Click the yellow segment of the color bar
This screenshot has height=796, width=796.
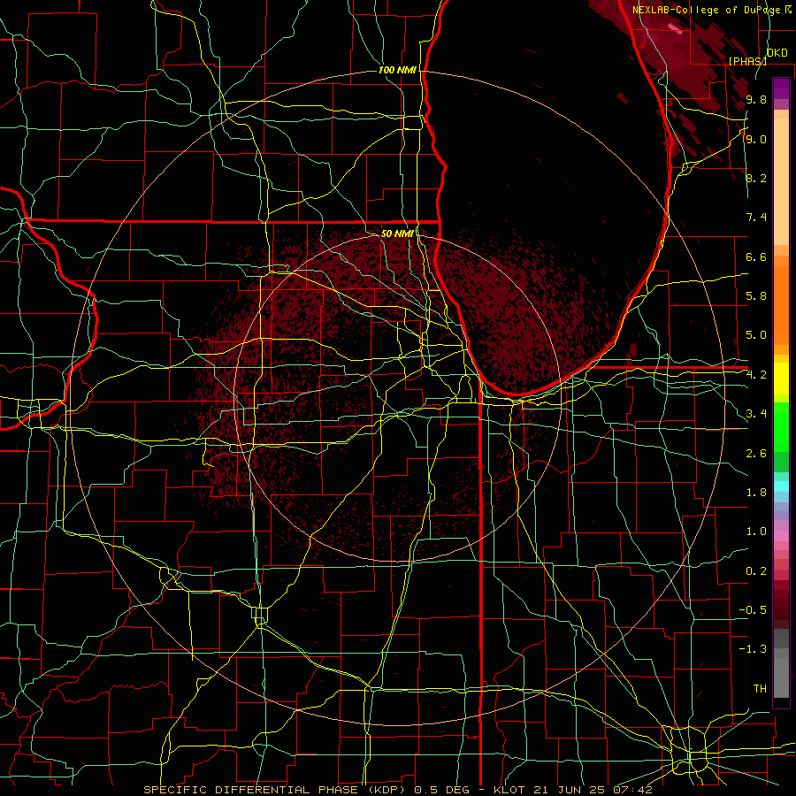tap(781, 379)
